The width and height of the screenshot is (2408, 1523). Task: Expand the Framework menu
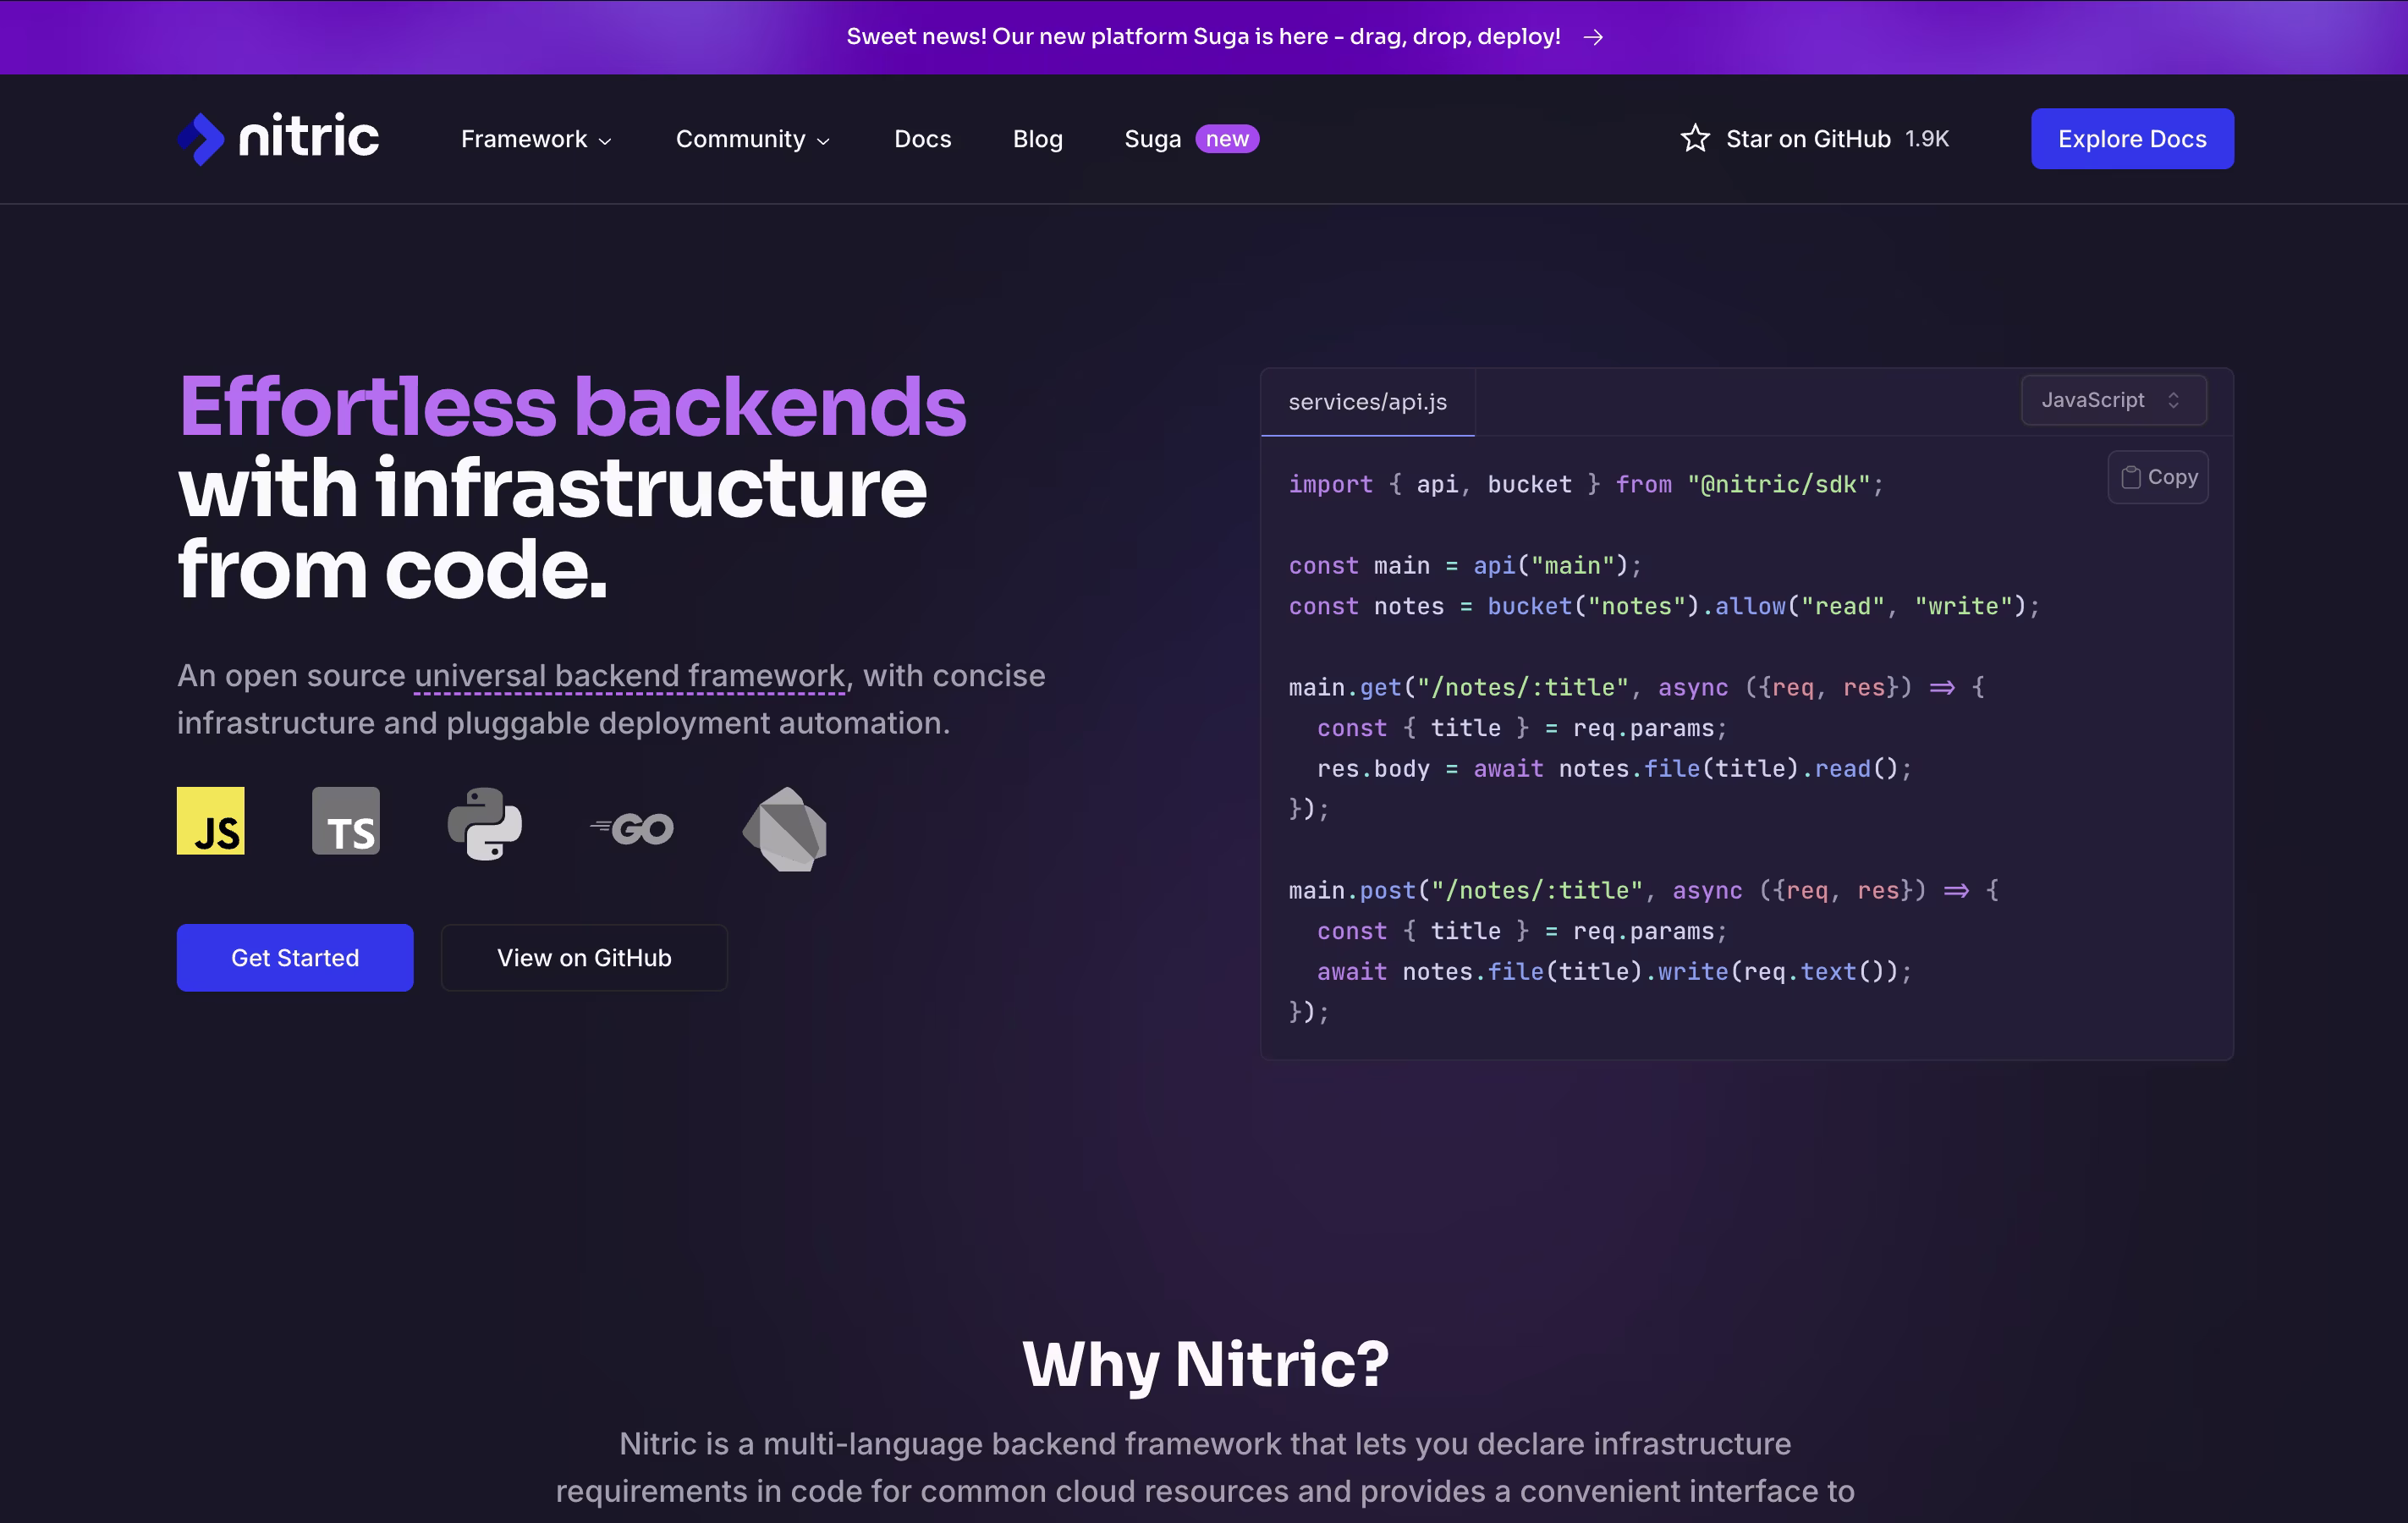(x=536, y=139)
